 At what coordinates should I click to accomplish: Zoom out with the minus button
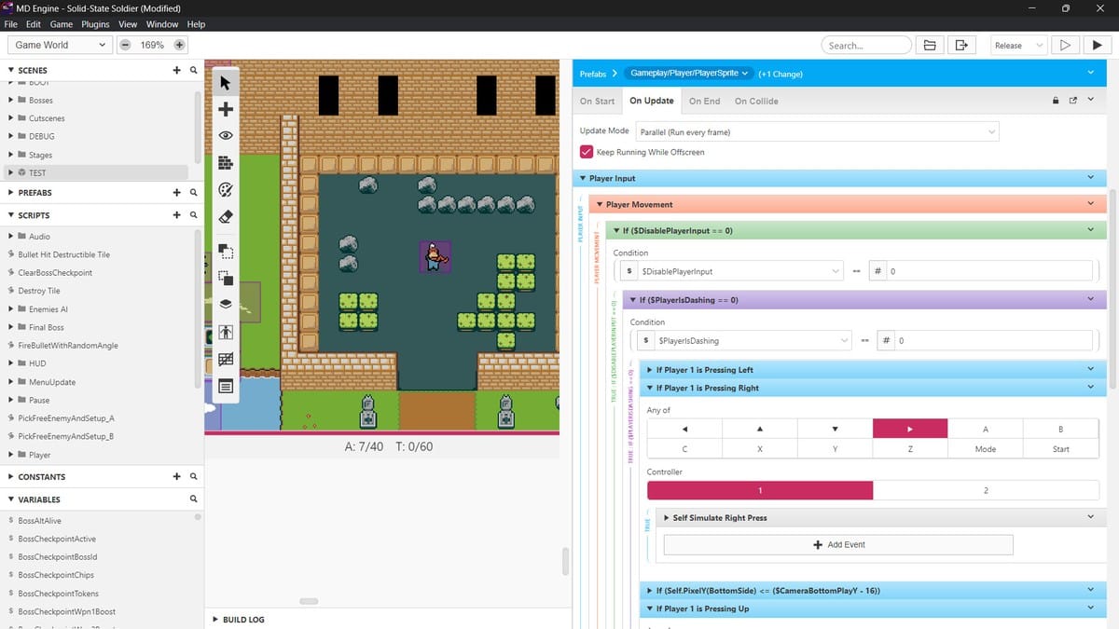(125, 45)
